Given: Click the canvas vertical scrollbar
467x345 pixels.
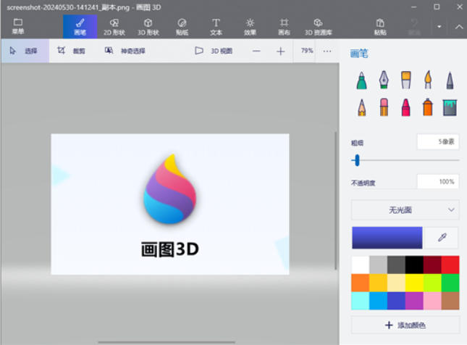Looking at the screenshot, I should (336, 200).
